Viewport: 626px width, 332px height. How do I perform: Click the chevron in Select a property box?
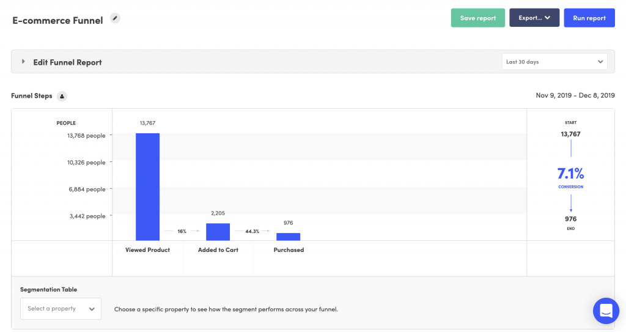click(92, 309)
